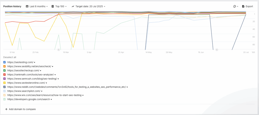Screen dimensions: 259x115
Task: Open the Target date: 20 Jul 2025 selector
Action: coord(88,6)
